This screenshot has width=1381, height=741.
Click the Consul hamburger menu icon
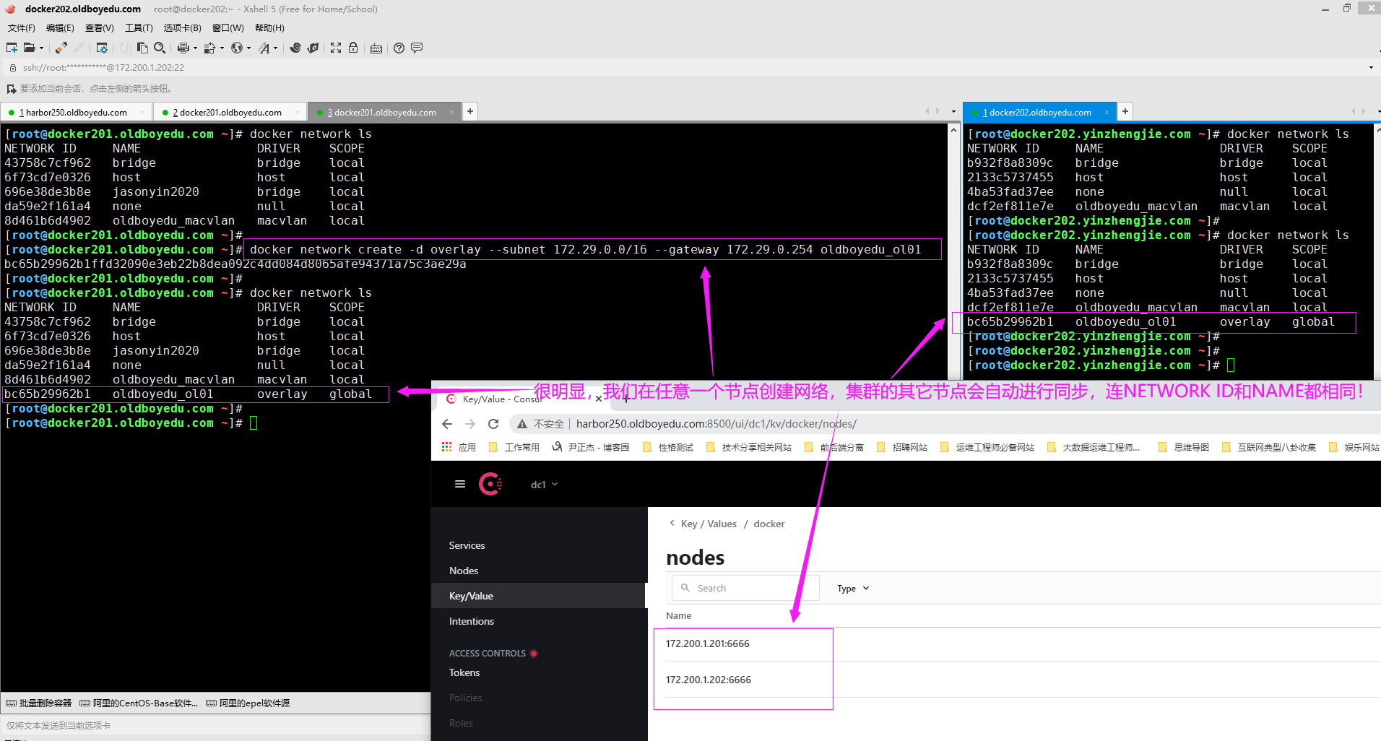pos(460,484)
